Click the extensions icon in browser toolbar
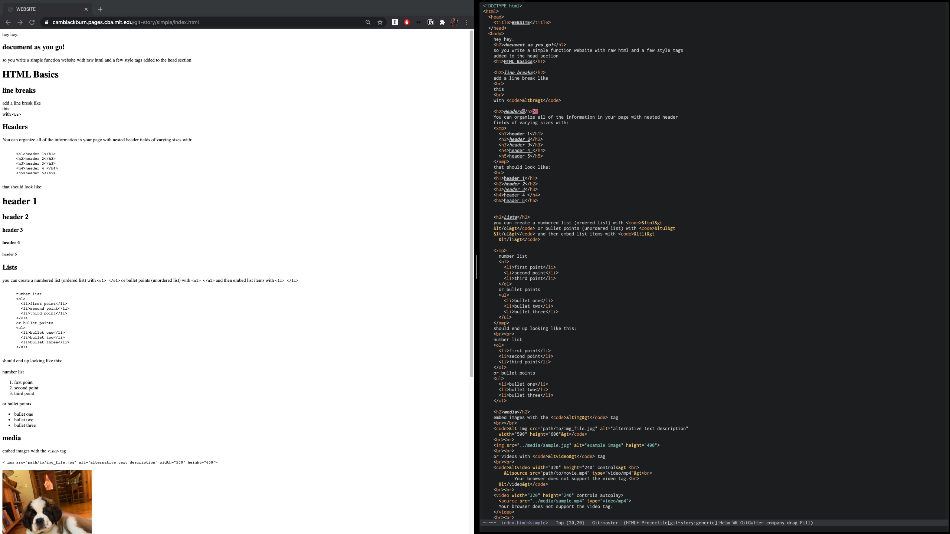 (442, 22)
